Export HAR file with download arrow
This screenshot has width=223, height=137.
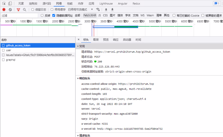(112, 10)
